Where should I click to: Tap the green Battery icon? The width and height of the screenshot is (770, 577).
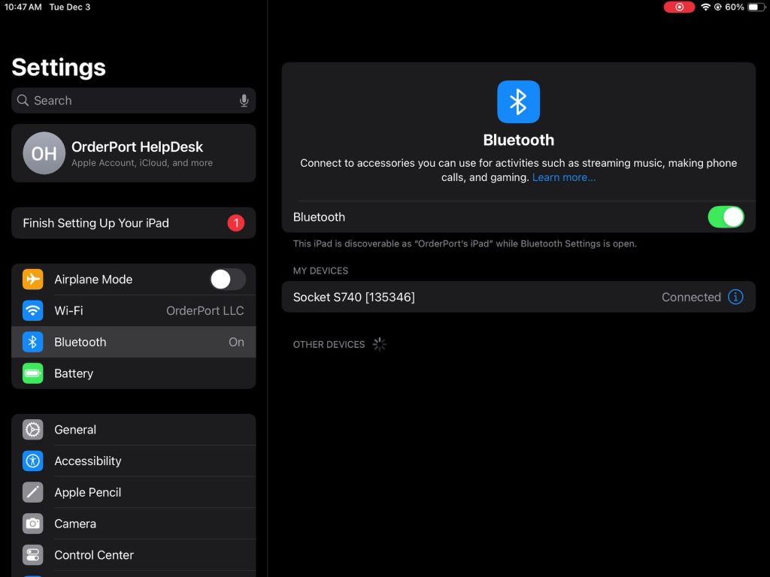(x=33, y=373)
